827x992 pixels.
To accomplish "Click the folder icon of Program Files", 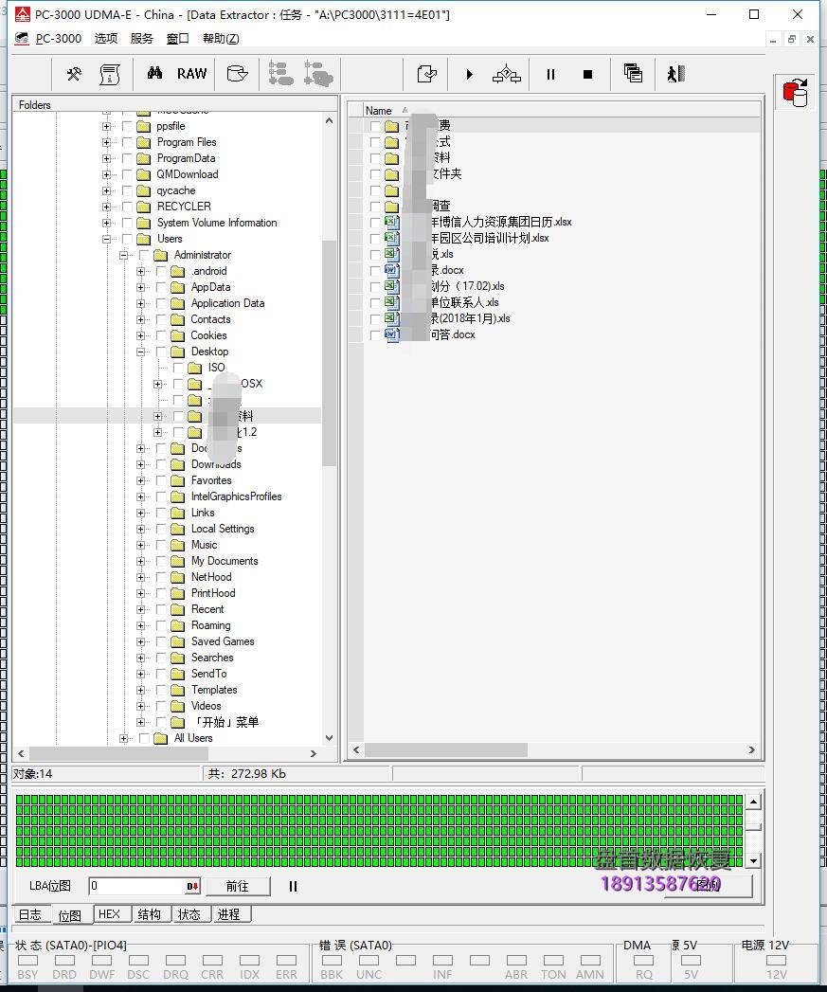I will (x=144, y=142).
